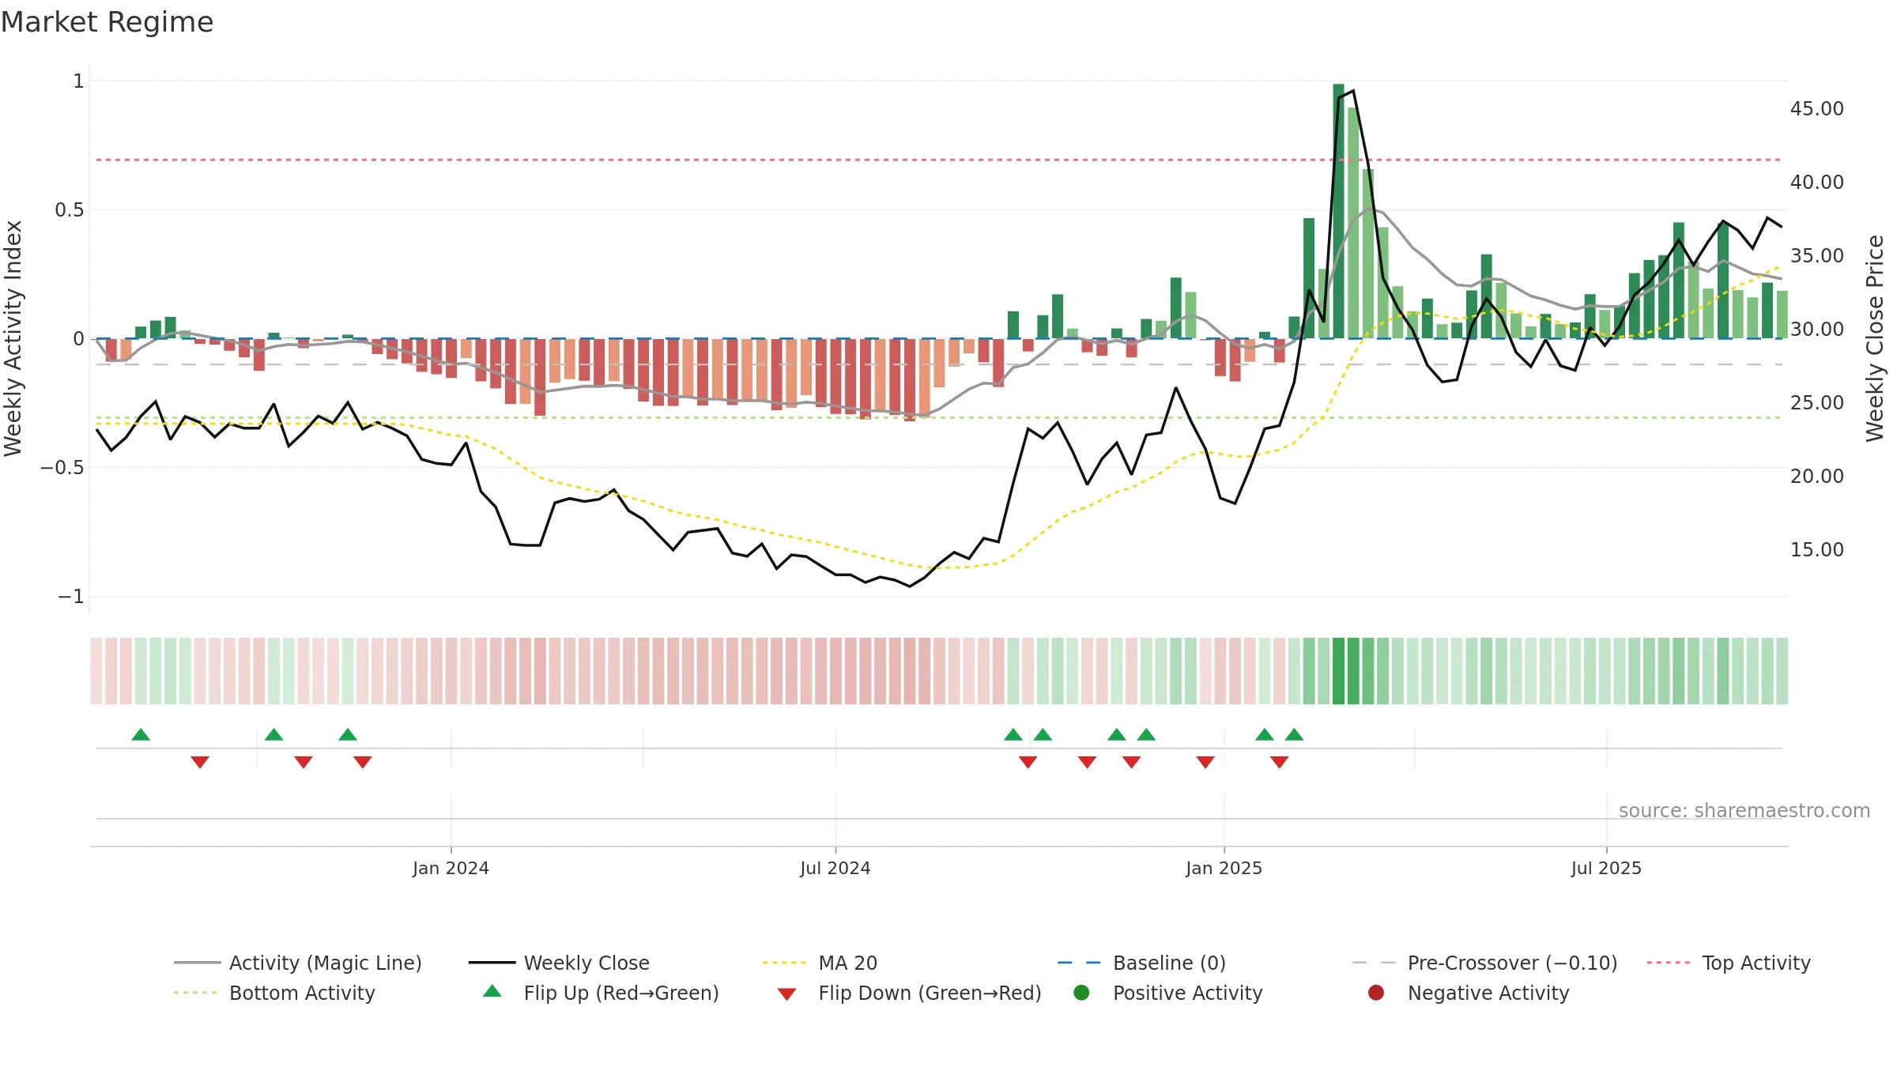This screenshot has height=1067, width=1897.
Task: Click the green Flip Up triangle legend icon
Action: pos(492,991)
